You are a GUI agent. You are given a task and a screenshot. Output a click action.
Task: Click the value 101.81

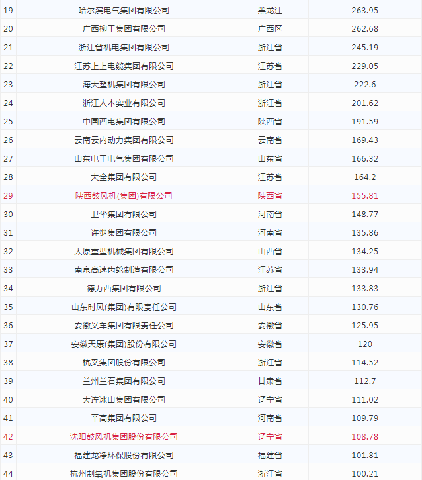point(365,455)
